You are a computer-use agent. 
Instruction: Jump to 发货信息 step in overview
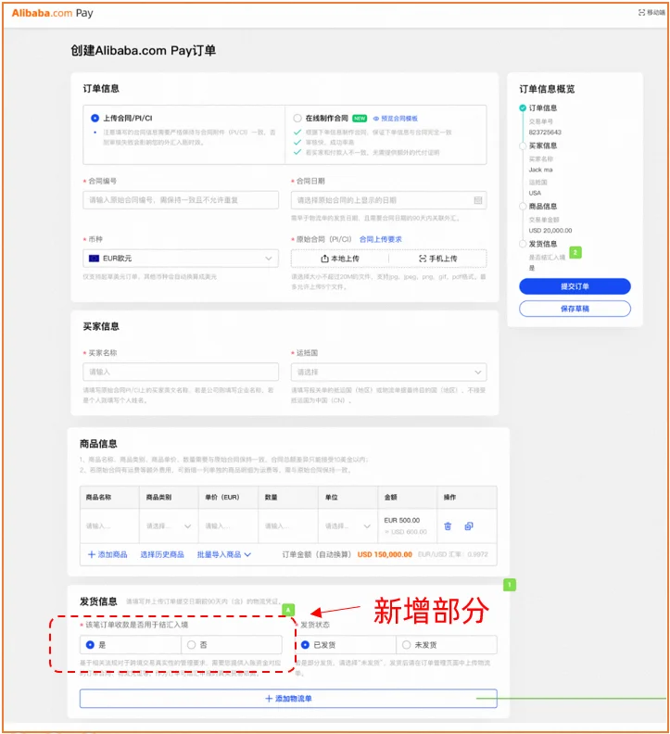543,244
